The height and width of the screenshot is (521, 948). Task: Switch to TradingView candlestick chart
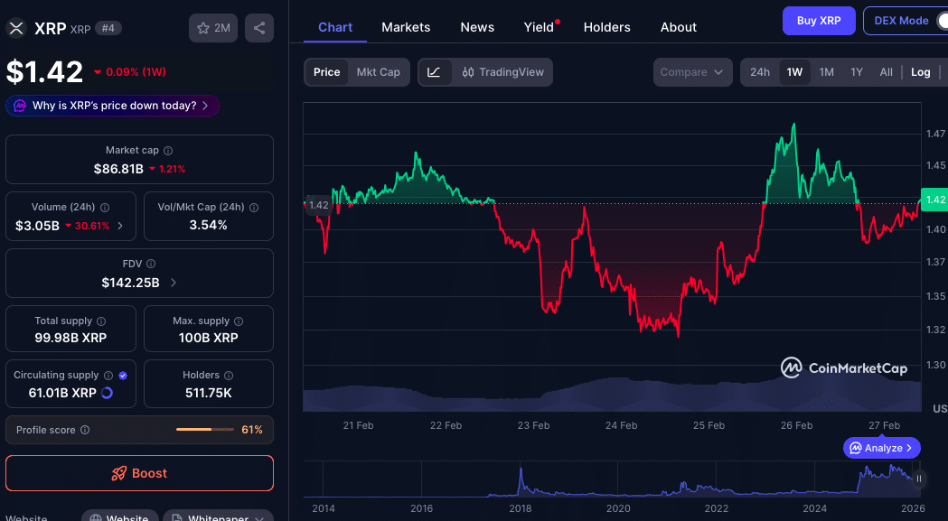pyautogui.click(x=503, y=72)
